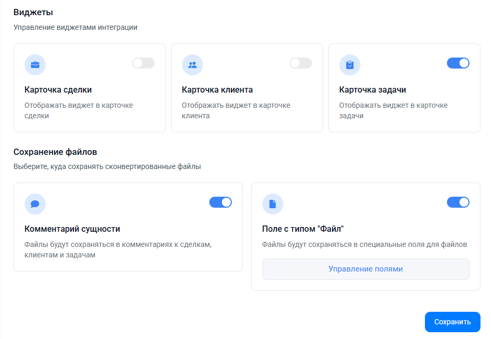The width and height of the screenshot is (491, 339).
Task: Click the Сохранение файлов section heading
Action: [55, 152]
